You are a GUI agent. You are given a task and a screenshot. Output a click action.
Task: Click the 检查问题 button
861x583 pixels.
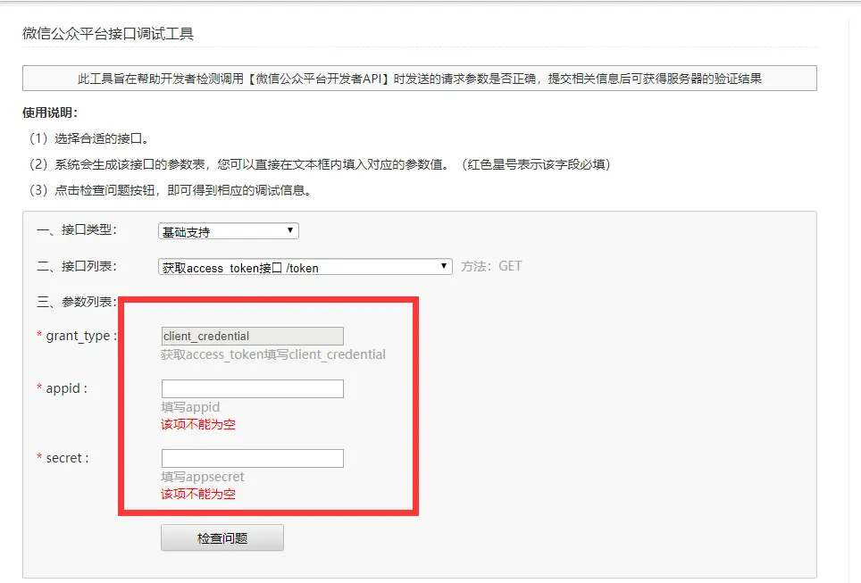click(x=222, y=538)
